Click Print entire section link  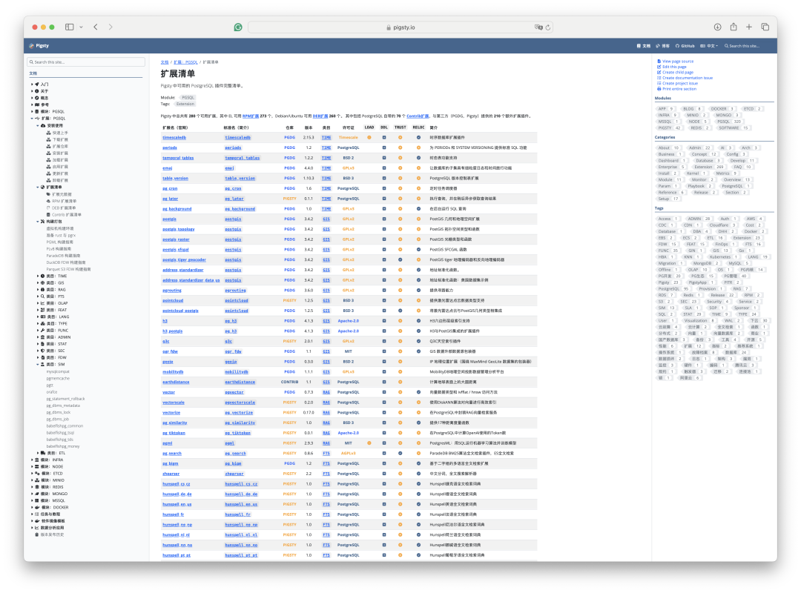(x=677, y=89)
